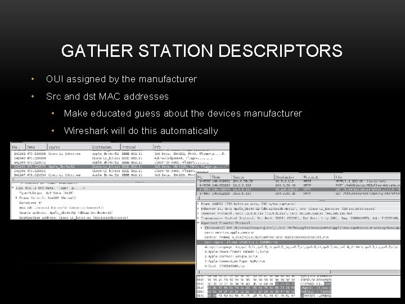
Task: Sort right capture by the Time column header
Action: [221, 177]
